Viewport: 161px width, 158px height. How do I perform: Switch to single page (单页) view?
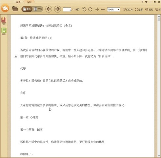click(x=27, y=9)
